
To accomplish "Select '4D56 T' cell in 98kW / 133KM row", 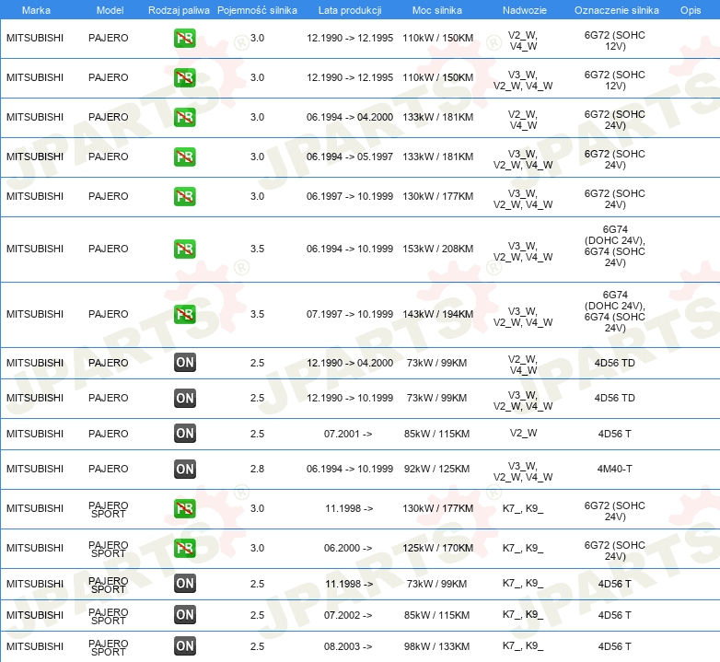I will (615, 646).
